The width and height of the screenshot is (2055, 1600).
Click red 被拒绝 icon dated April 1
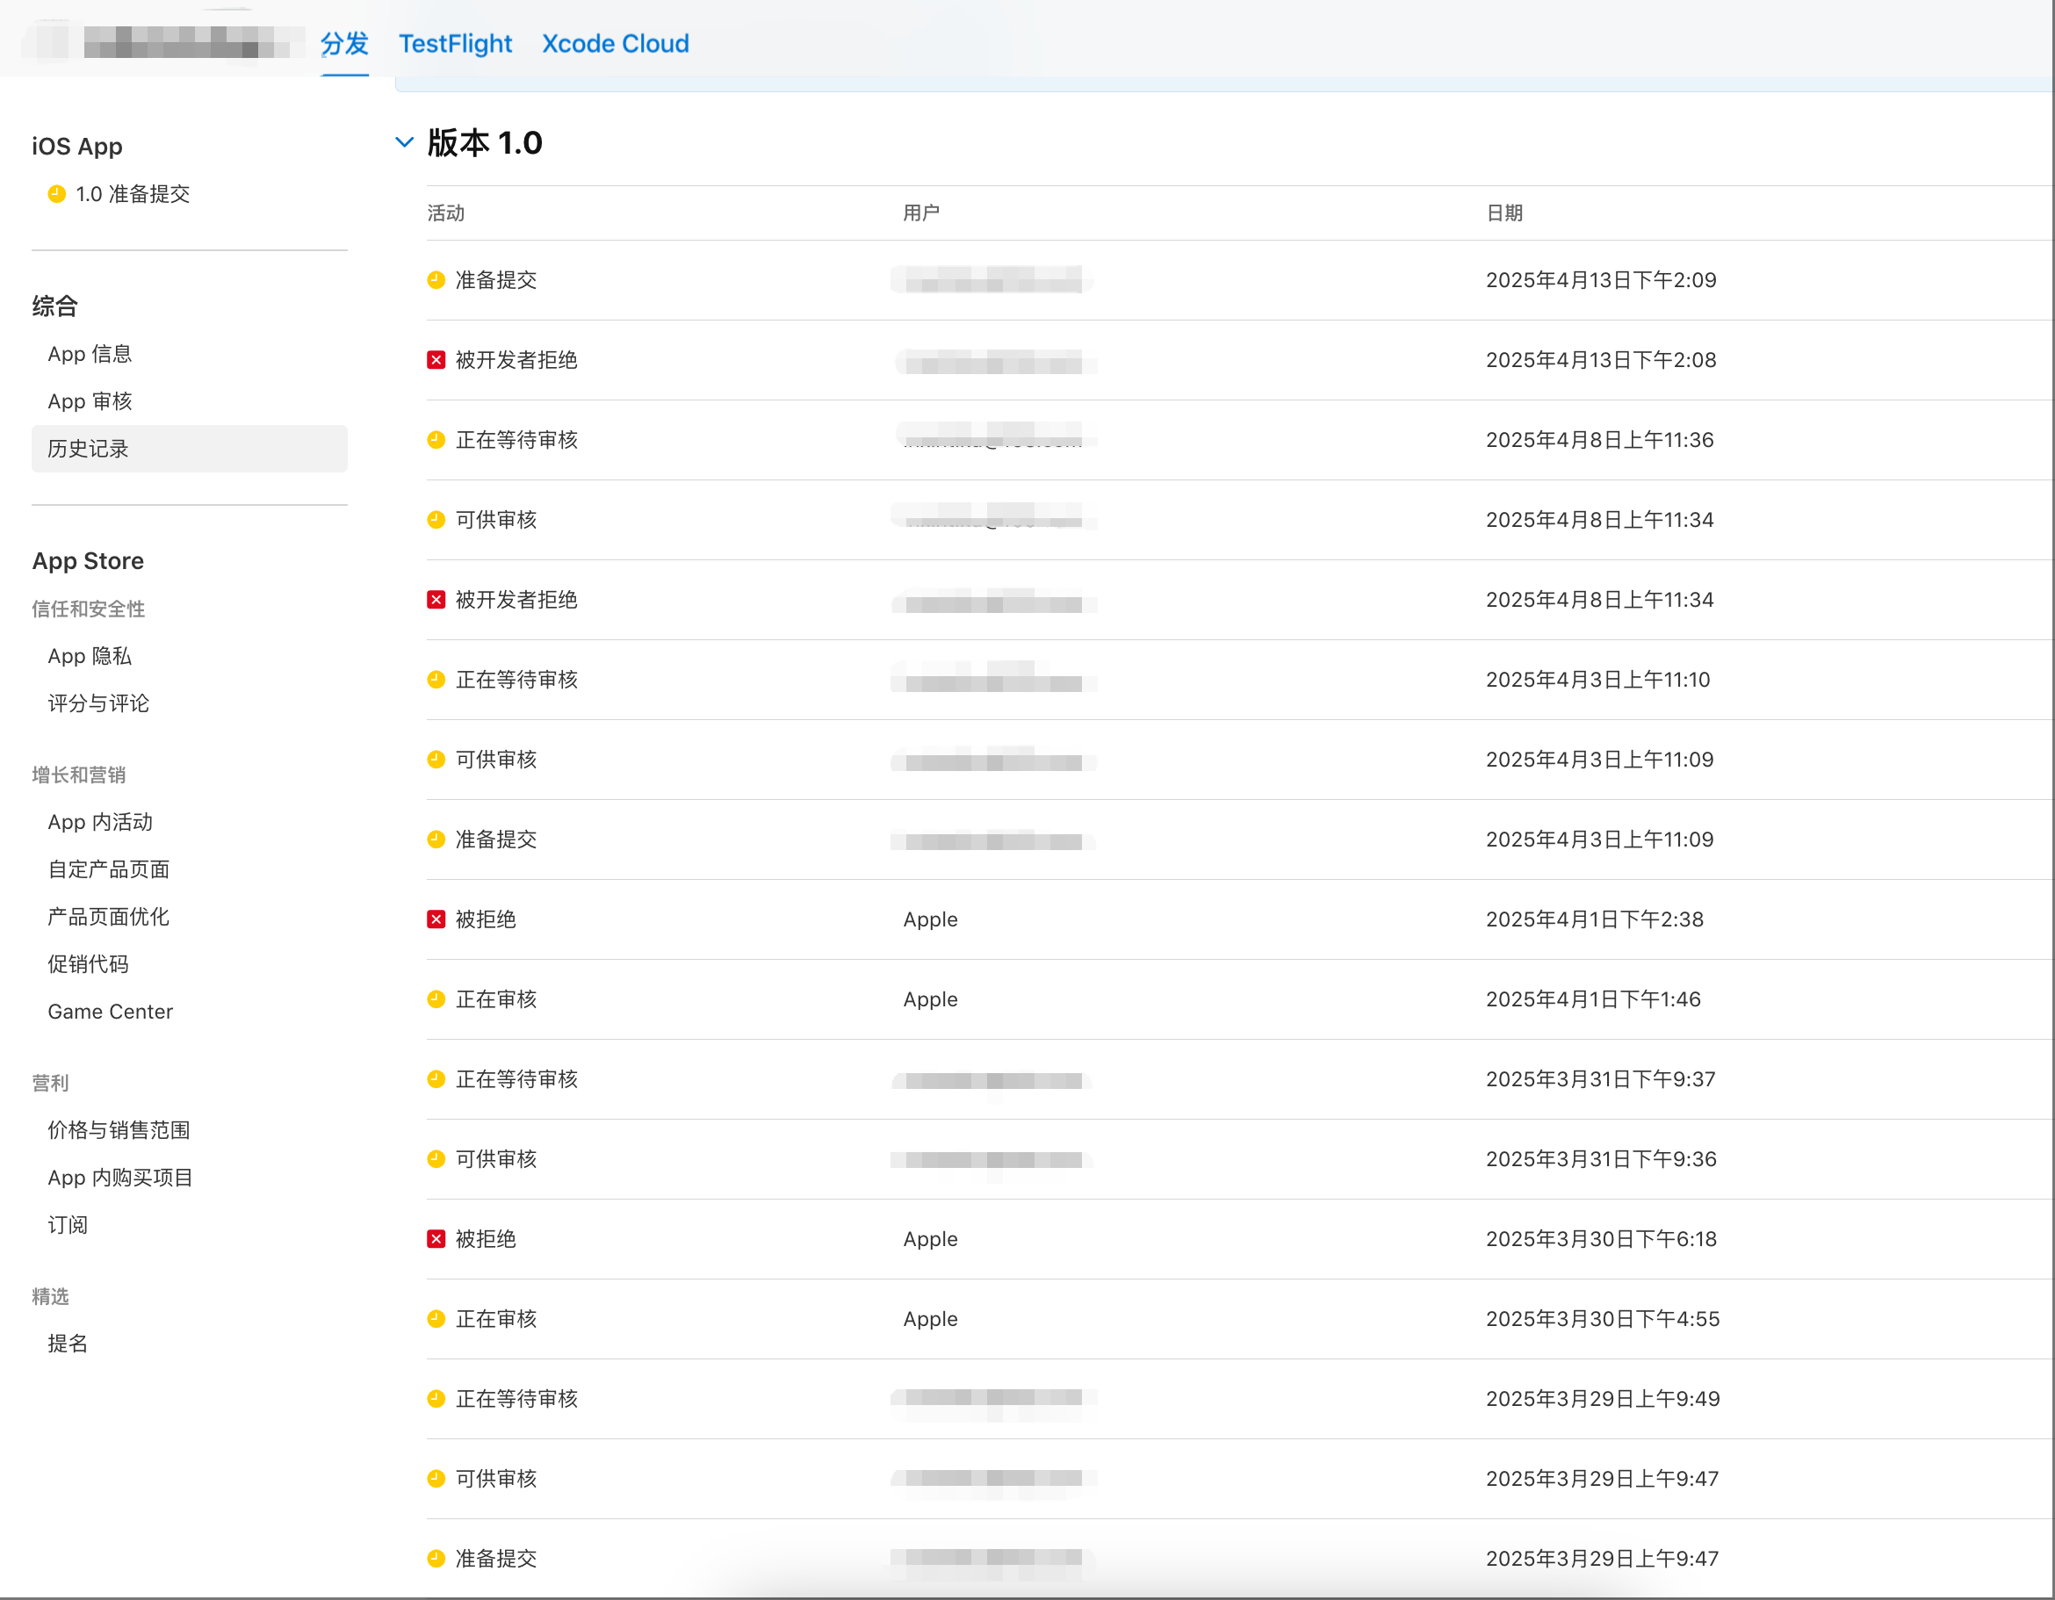point(436,920)
